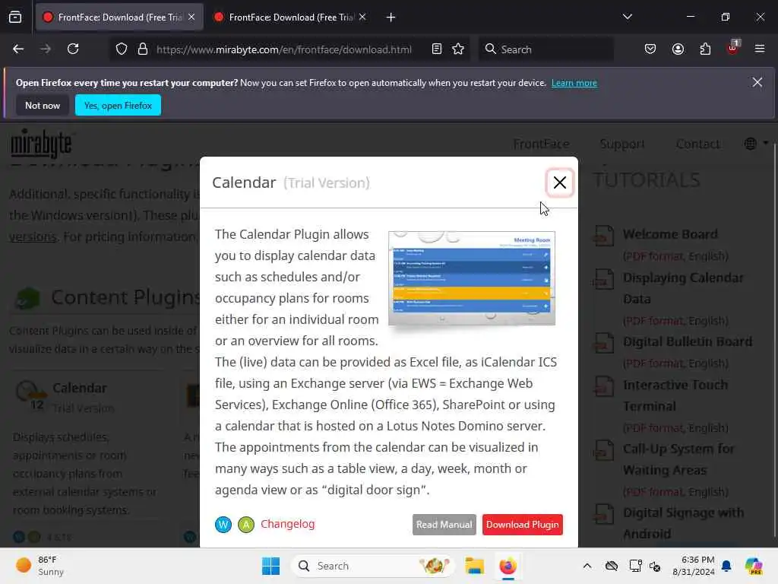Open Firefox View recent browsing icon
This screenshot has width=778, height=584.
tap(15, 17)
